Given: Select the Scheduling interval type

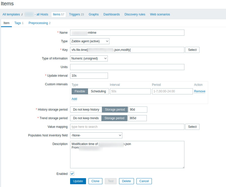Looking at the screenshot, I should (x=98, y=91).
